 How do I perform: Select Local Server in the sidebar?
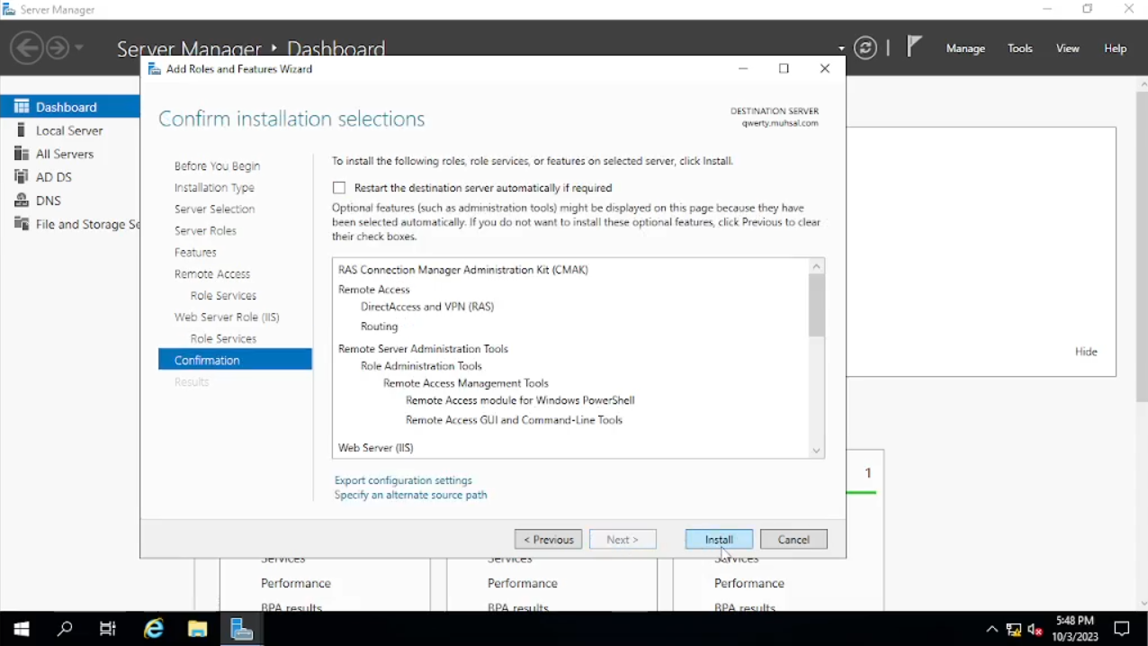pos(69,130)
